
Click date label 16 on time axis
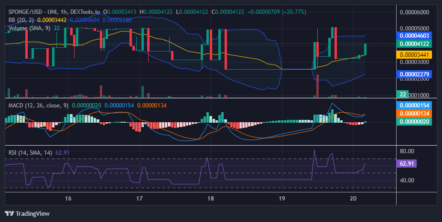[68, 198]
